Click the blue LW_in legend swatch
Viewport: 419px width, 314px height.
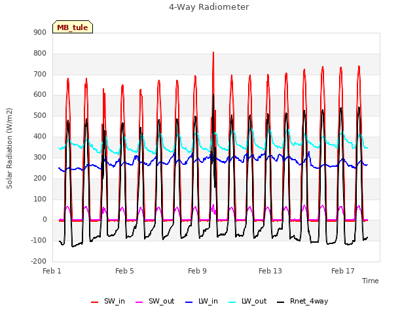[x=189, y=302]
